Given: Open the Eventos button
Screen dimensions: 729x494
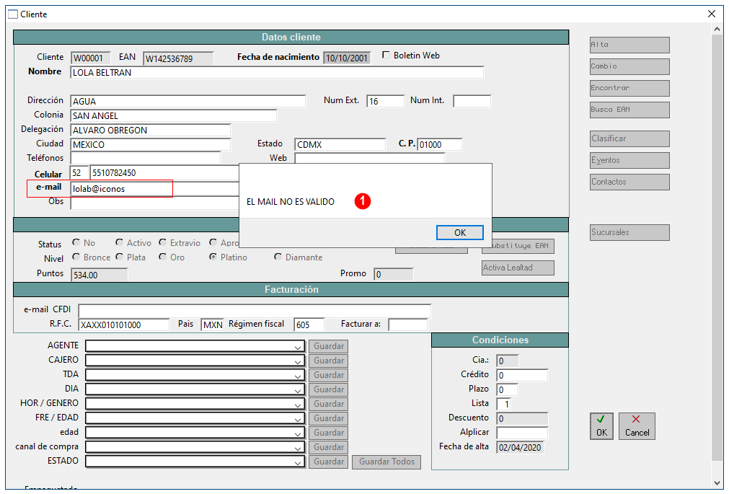Looking at the screenshot, I should [x=629, y=161].
